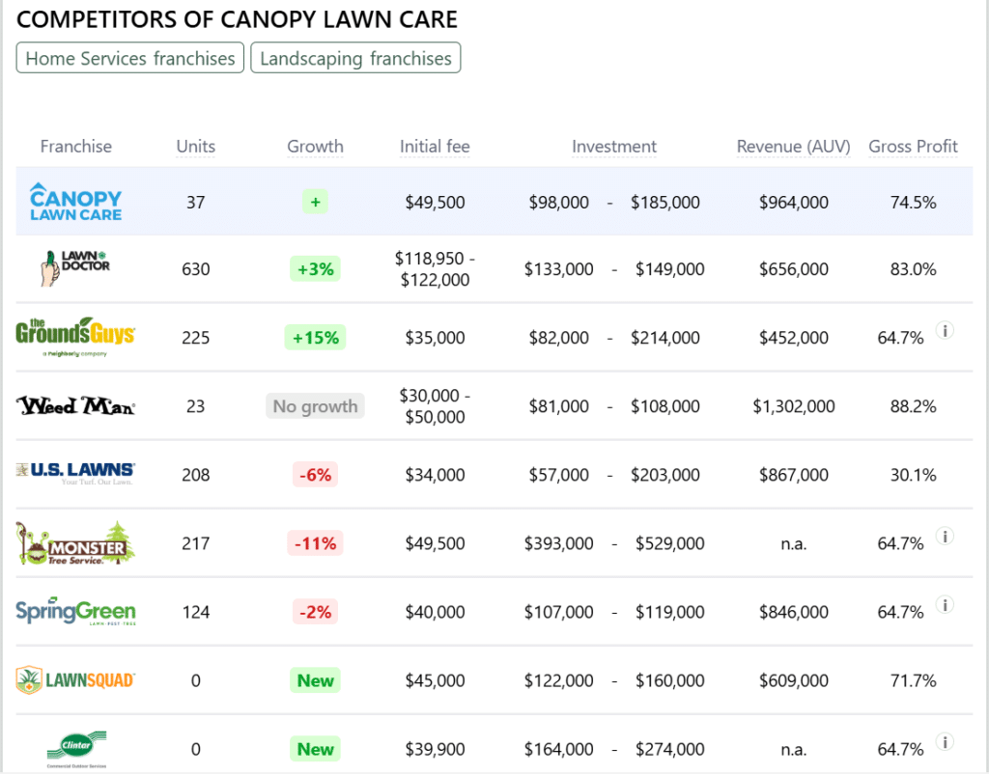The width and height of the screenshot is (989, 774).
Task: Click the Growth column header
Action: tap(316, 147)
